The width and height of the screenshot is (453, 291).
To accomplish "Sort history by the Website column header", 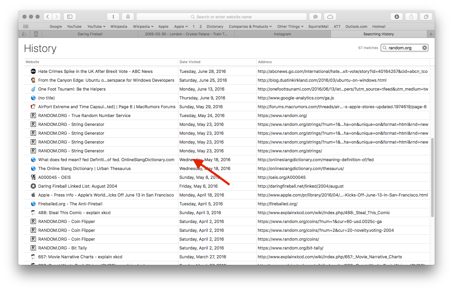I will coord(101,62).
